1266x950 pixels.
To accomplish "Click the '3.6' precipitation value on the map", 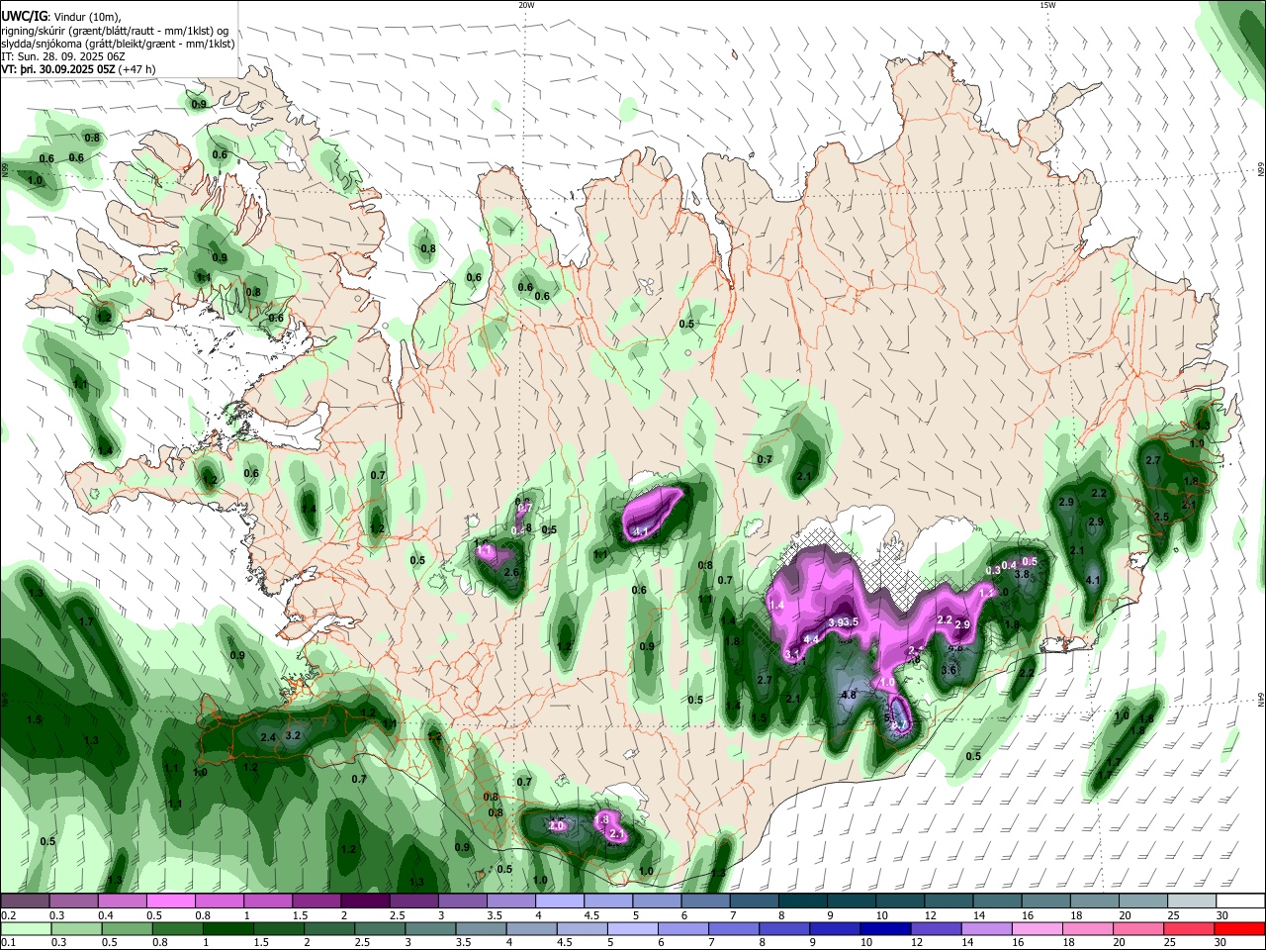I will pyautogui.click(x=949, y=670).
